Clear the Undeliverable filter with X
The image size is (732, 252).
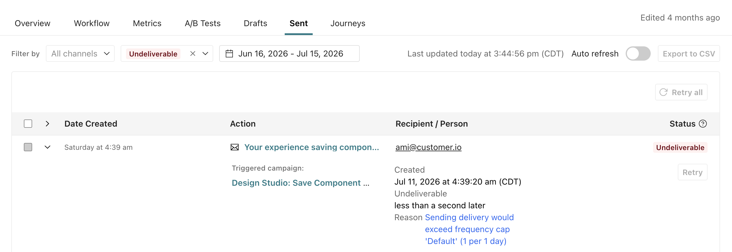coord(193,53)
